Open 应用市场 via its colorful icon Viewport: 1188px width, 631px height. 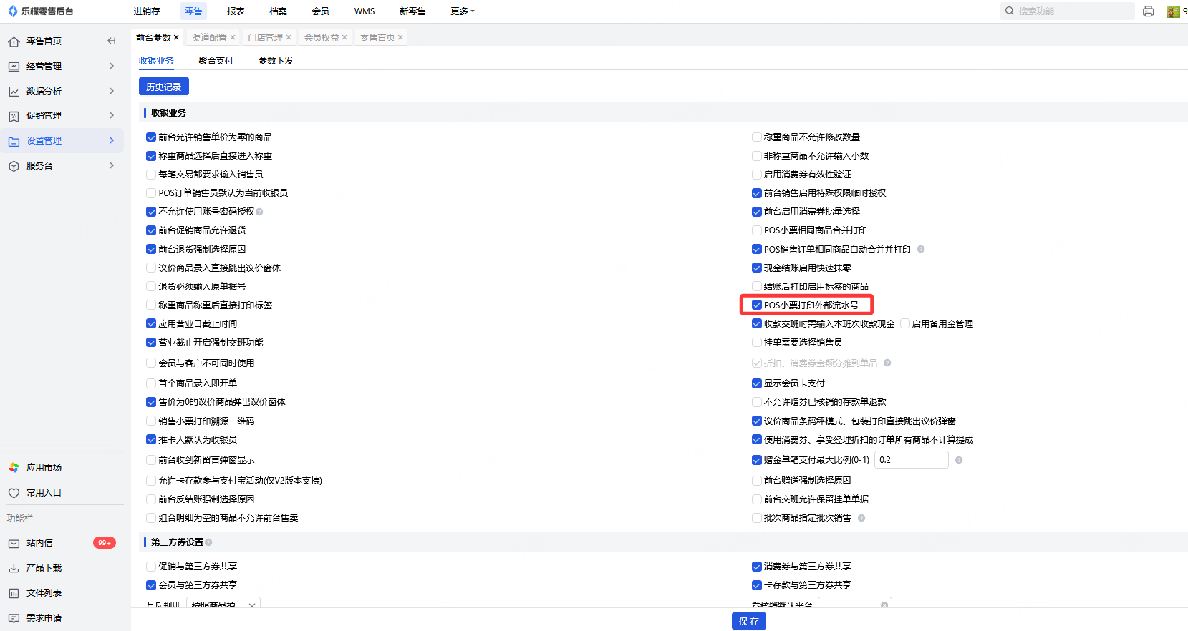click(x=14, y=468)
